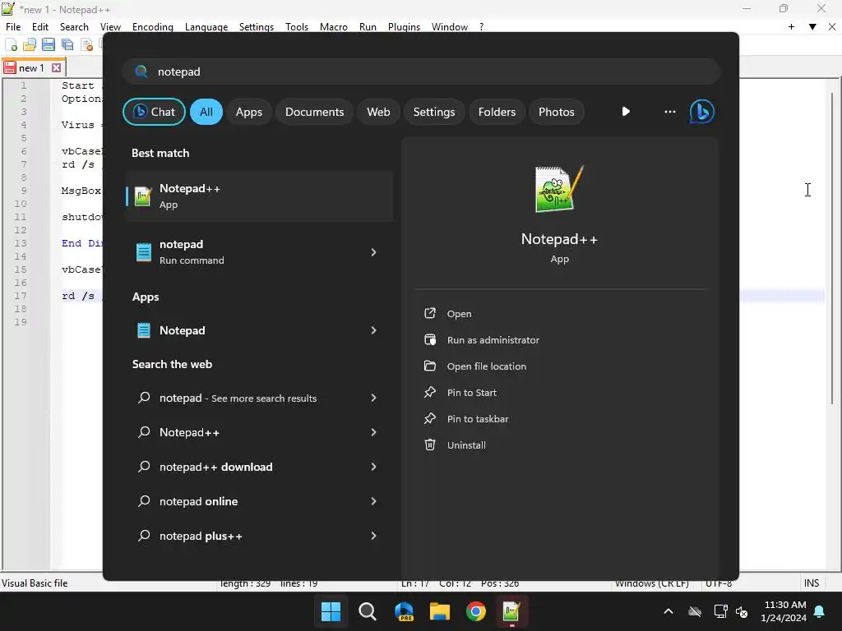Expand 'notepad++ download' suggestion chevron
The width and height of the screenshot is (842, 631).
click(374, 467)
